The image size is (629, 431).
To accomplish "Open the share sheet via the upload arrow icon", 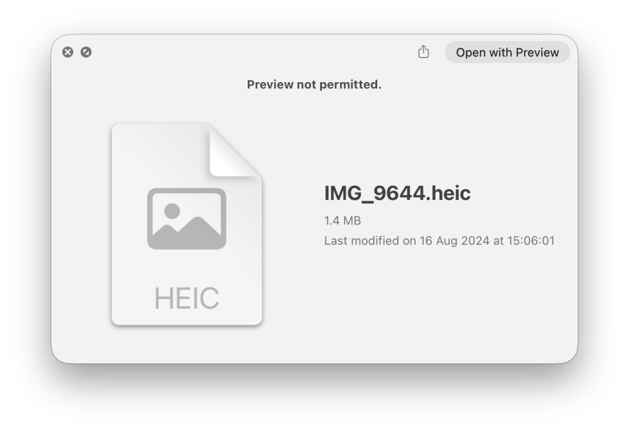I will [423, 52].
